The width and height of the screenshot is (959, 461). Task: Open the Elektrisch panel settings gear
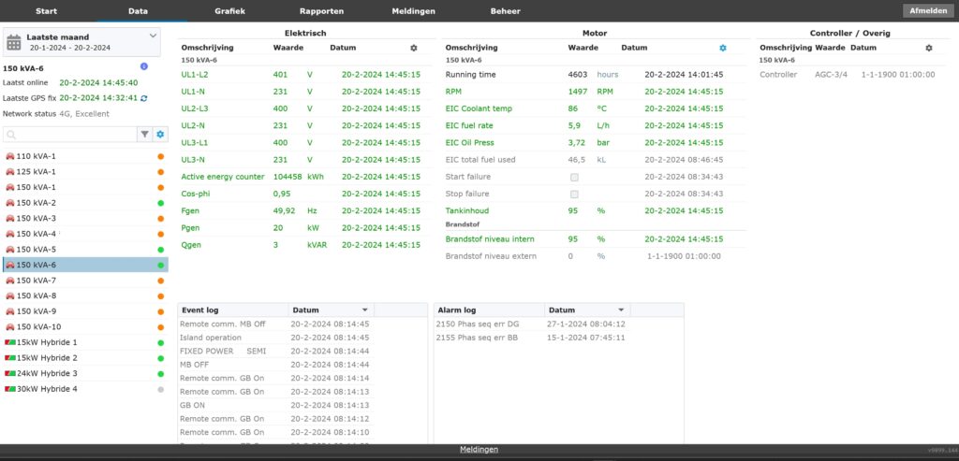tap(414, 48)
